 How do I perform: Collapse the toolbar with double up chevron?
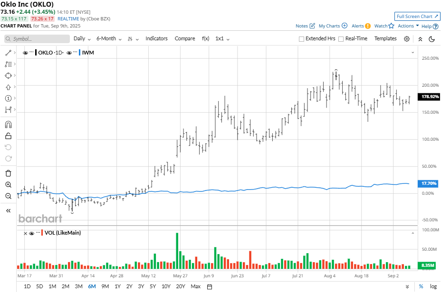420,39
